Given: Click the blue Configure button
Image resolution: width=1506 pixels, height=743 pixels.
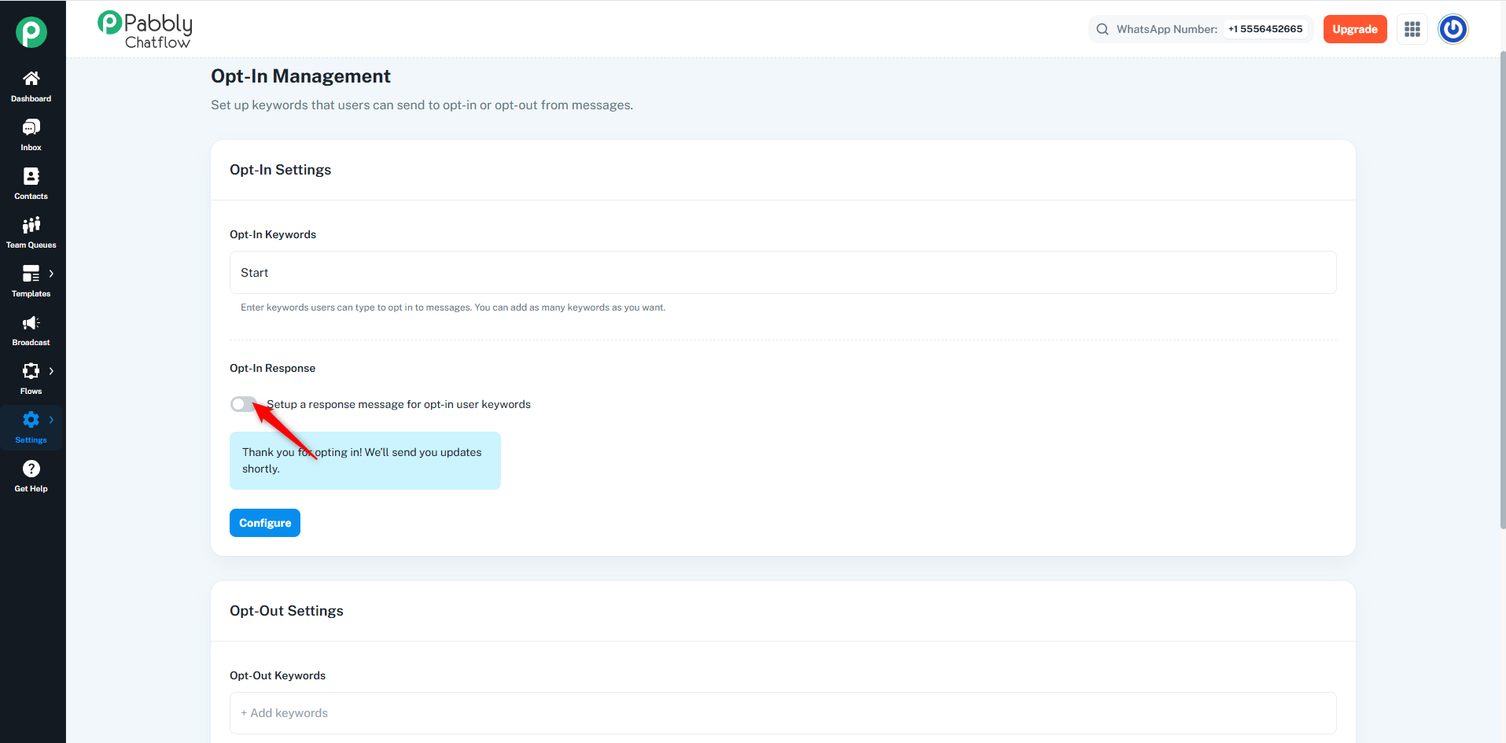Looking at the screenshot, I should 265,523.
